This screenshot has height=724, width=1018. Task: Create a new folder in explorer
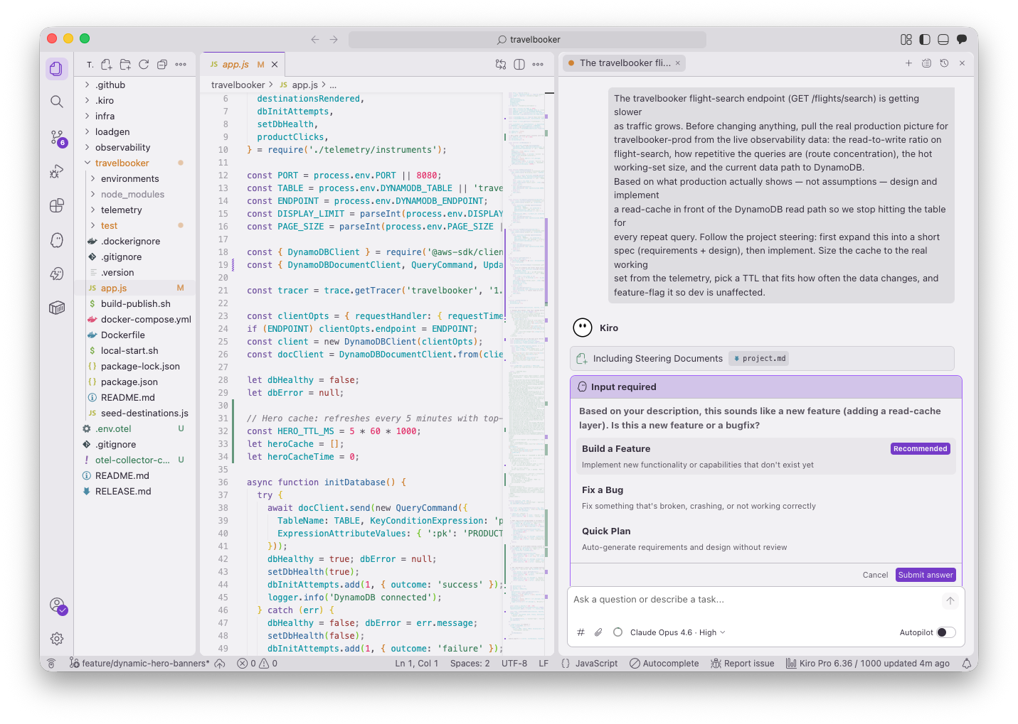pos(125,64)
